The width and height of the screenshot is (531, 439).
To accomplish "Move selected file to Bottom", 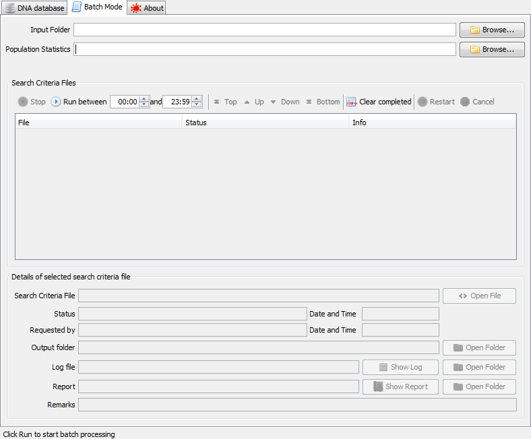I will coord(323,102).
